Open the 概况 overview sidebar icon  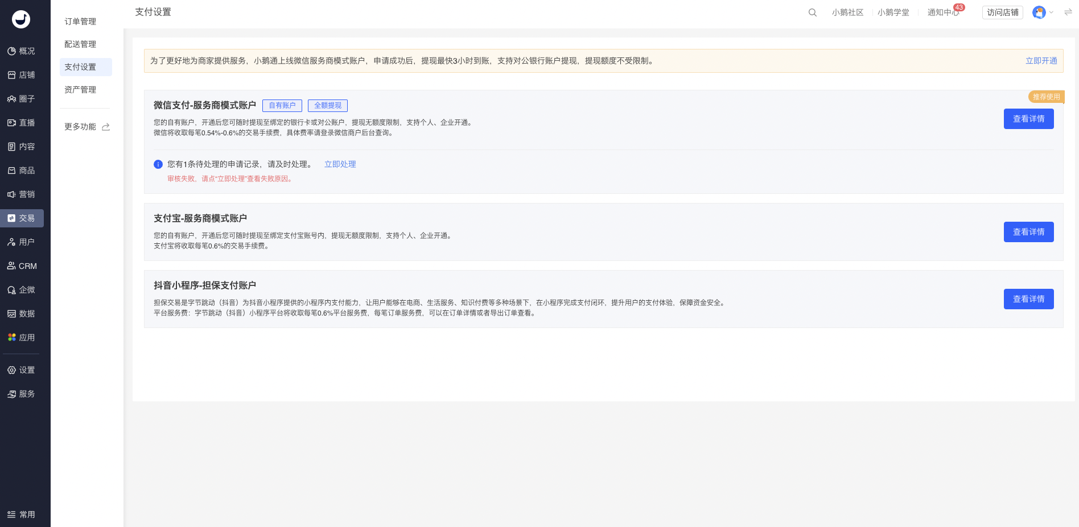coord(11,51)
